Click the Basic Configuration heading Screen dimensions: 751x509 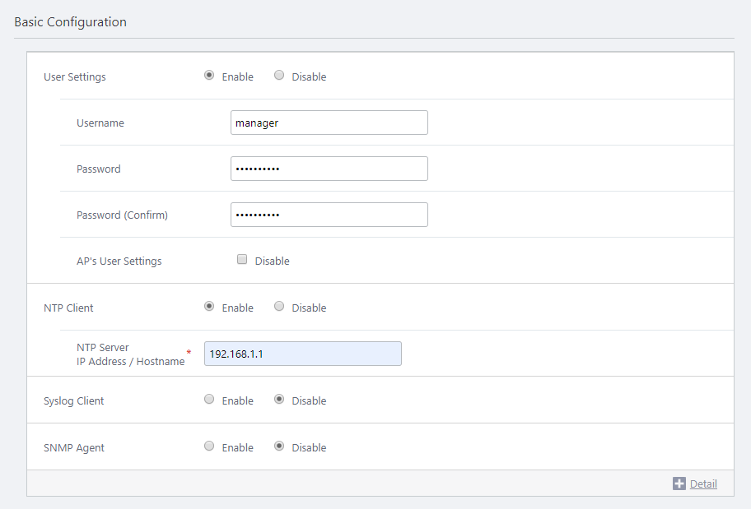point(71,22)
